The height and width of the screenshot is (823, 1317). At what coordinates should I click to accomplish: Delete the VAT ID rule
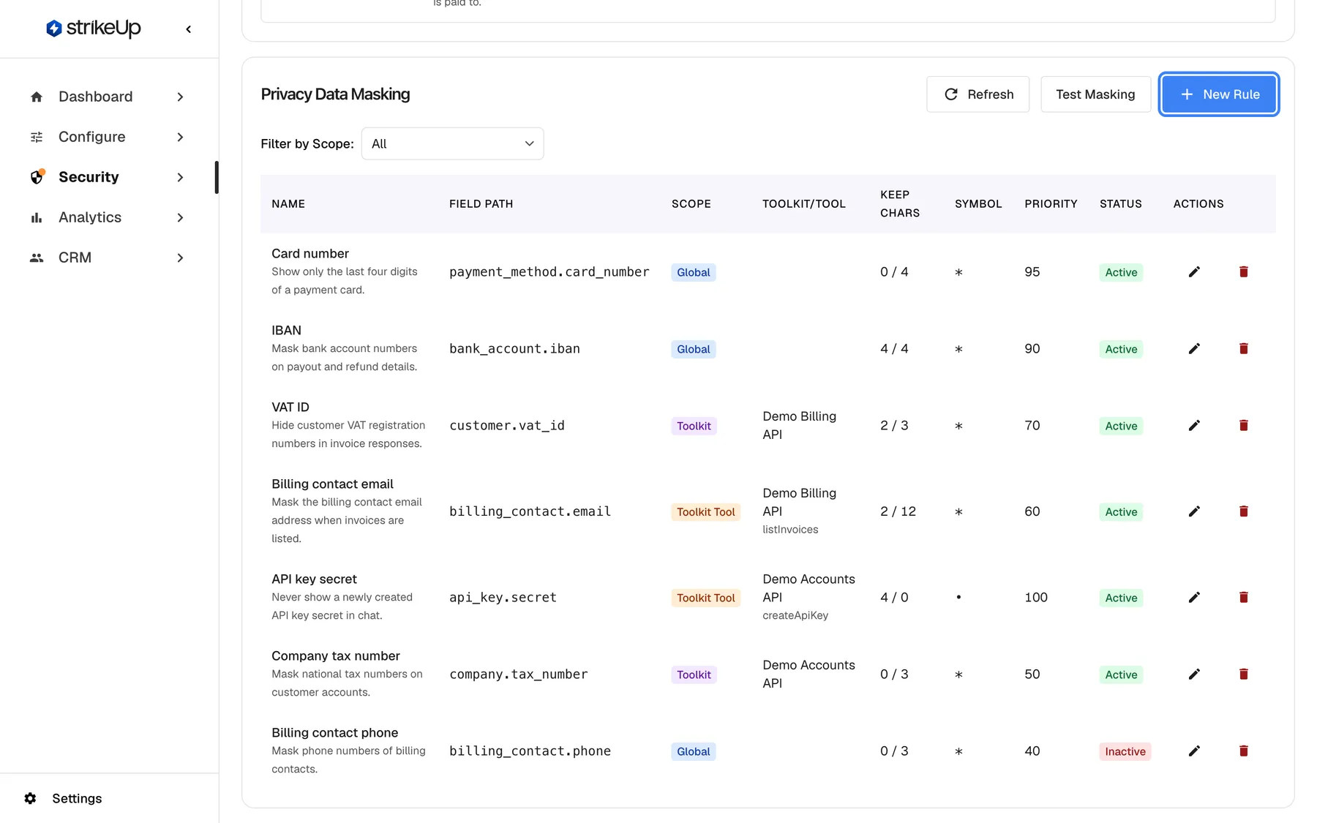pos(1243,426)
